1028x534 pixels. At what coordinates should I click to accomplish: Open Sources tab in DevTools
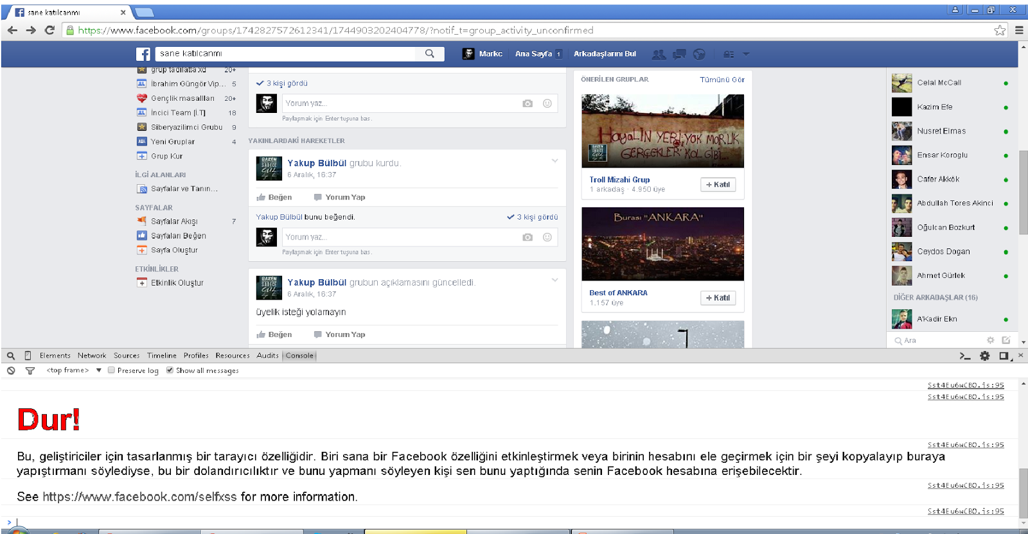coord(127,356)
